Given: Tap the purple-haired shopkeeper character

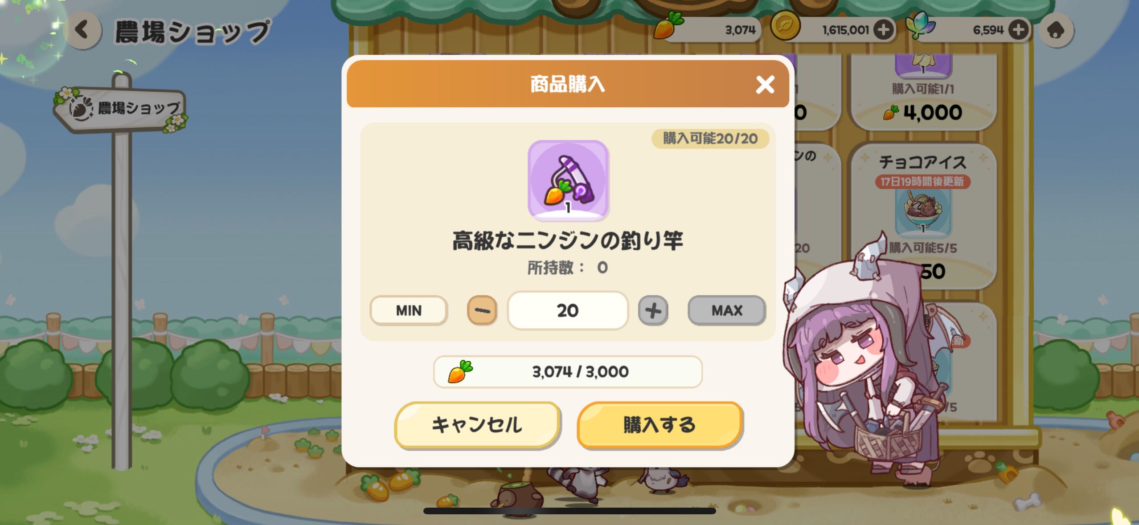Looking at the screenshot, I should (x=869, y=365).
